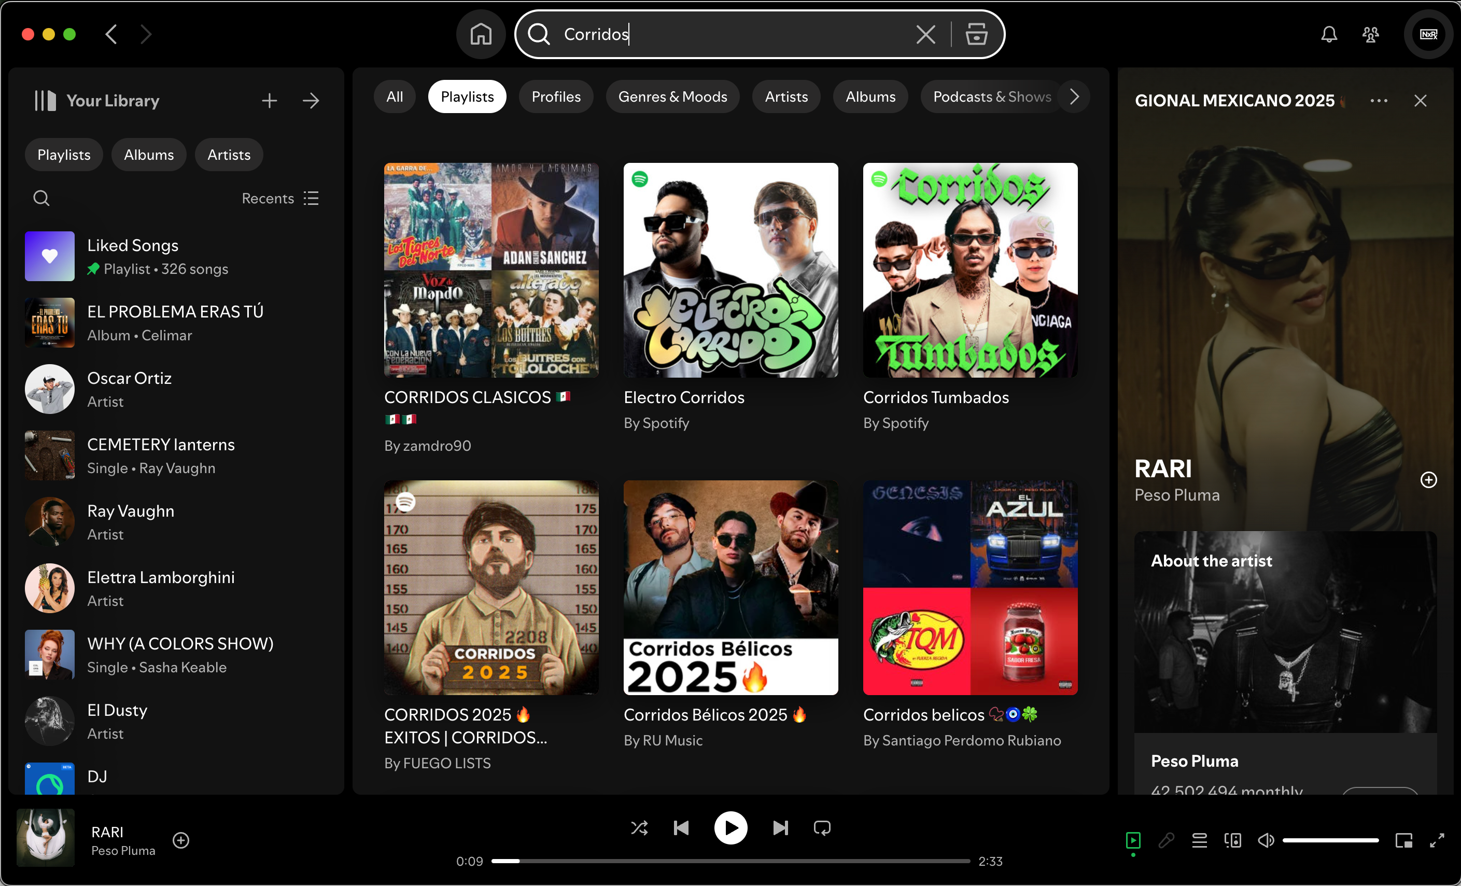Seek in the track progress bar
This screenshot has width=1461, height=886.
[x=730, y=861]
